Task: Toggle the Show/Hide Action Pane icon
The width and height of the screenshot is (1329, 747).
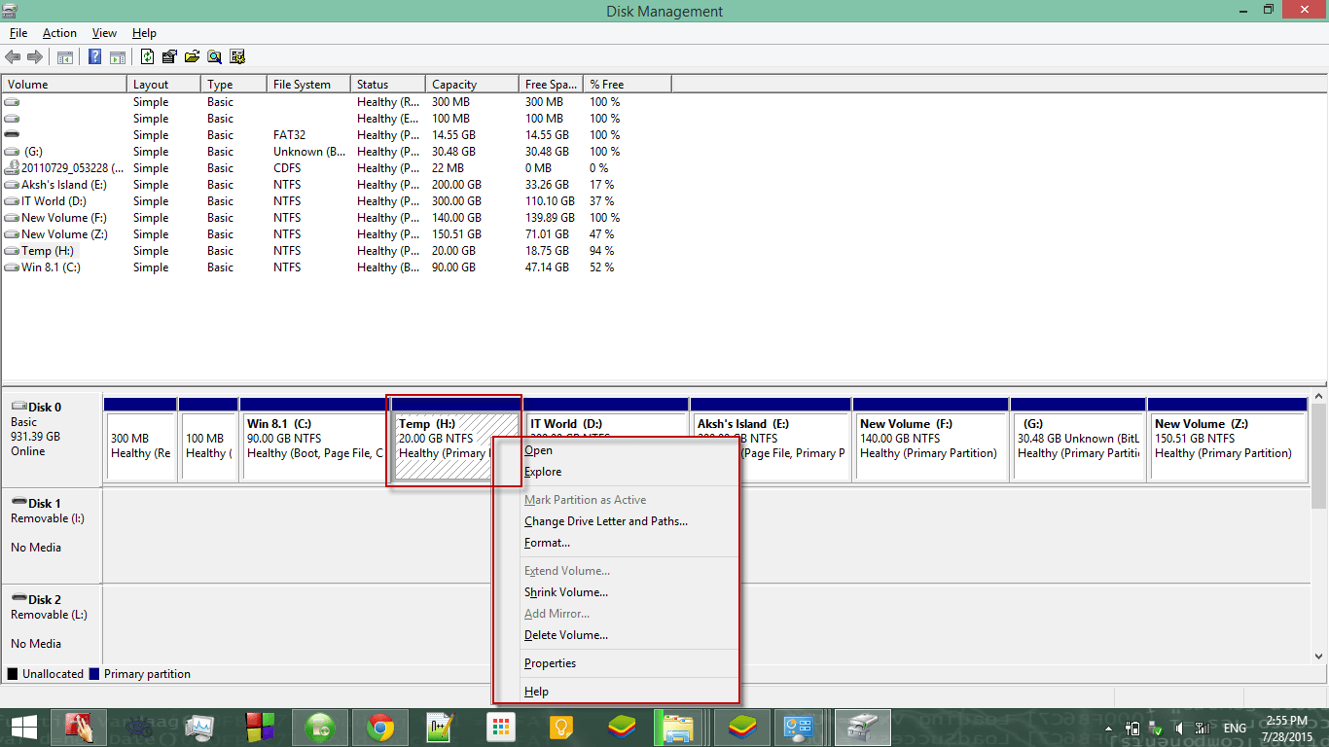Action: [x=117, y=55]
